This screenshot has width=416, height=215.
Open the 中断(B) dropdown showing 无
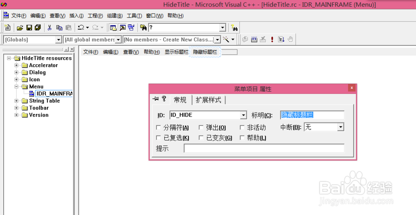[341, 127]
